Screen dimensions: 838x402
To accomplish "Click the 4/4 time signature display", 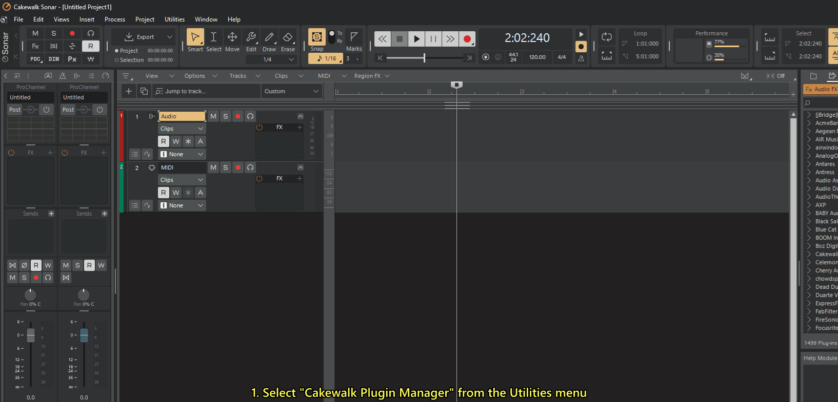I will pos(562,57).
